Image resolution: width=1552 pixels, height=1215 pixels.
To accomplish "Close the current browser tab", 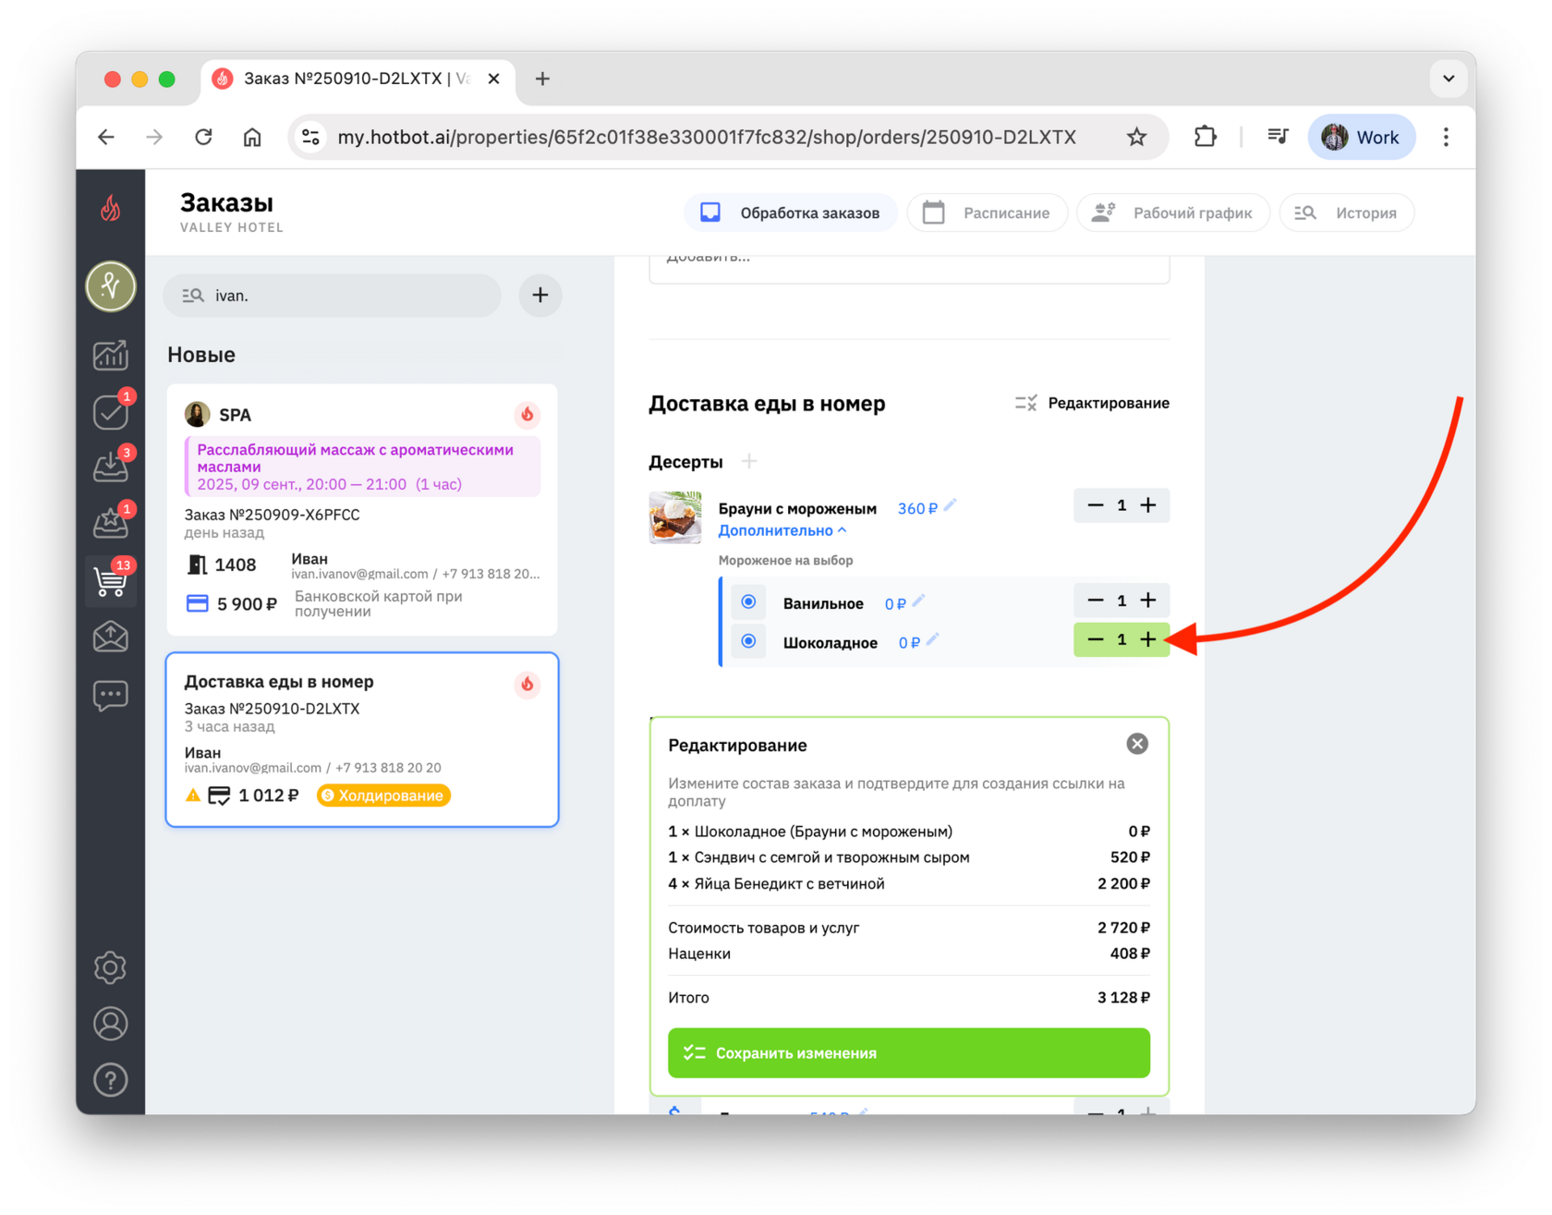I will click(494, 79).
